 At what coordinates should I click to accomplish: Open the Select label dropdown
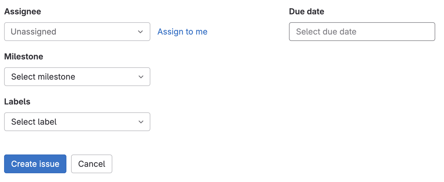77,122
